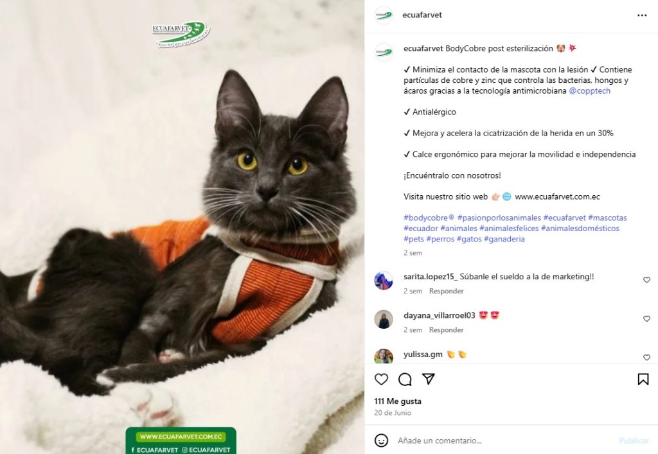Open comments using speech bubble icon
Screen dimensions: 658x454
pyautogui.click(x=405, y=380)
